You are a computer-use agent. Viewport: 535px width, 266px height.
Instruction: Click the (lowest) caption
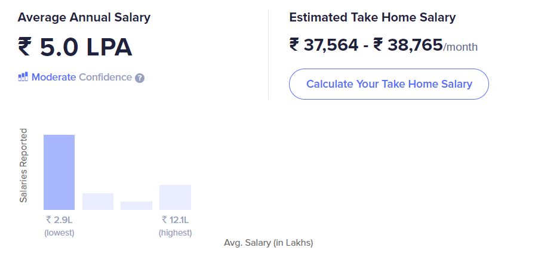59,233
